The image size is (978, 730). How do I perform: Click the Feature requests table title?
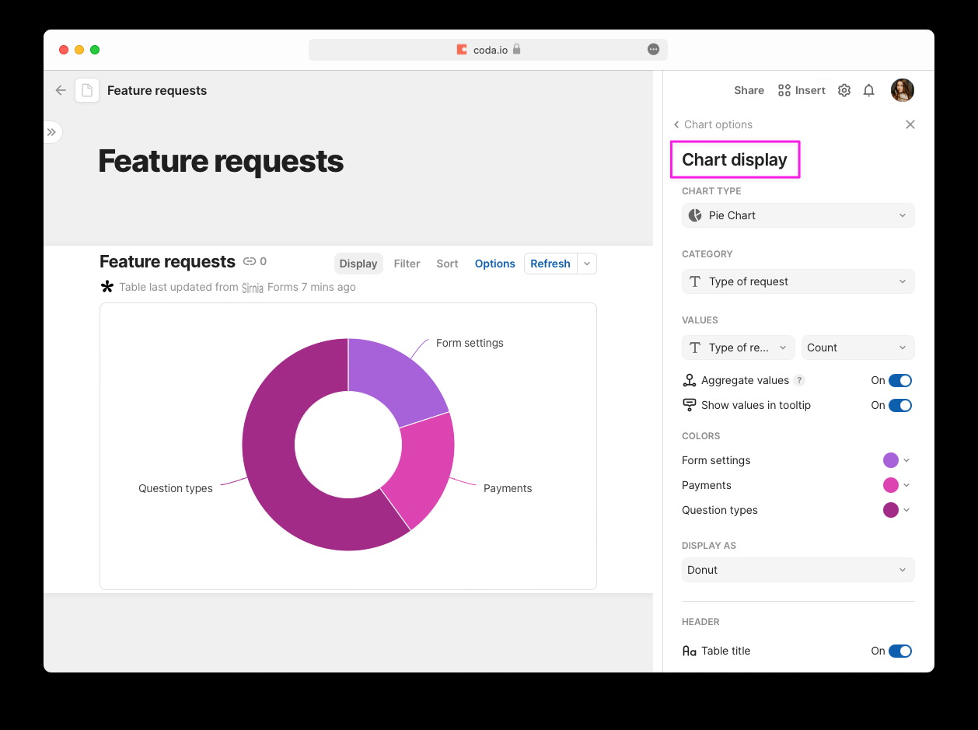(167, 262)
